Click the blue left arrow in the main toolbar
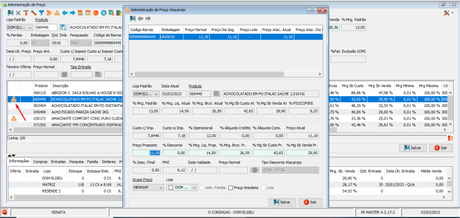Screen dimensions: 460x218 click(65, 13)
